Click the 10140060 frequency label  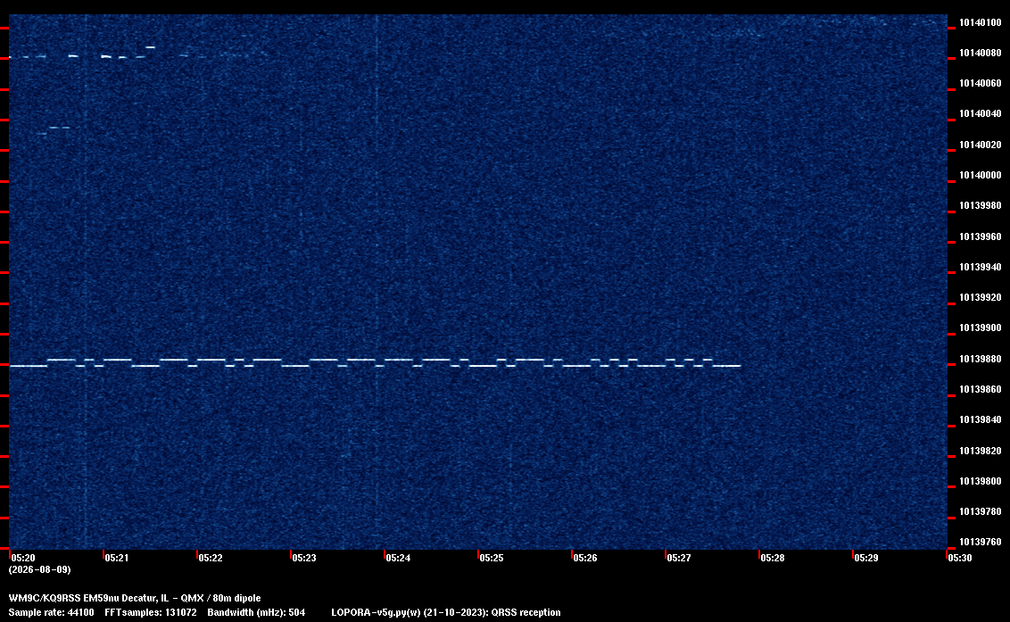[981, 83]
